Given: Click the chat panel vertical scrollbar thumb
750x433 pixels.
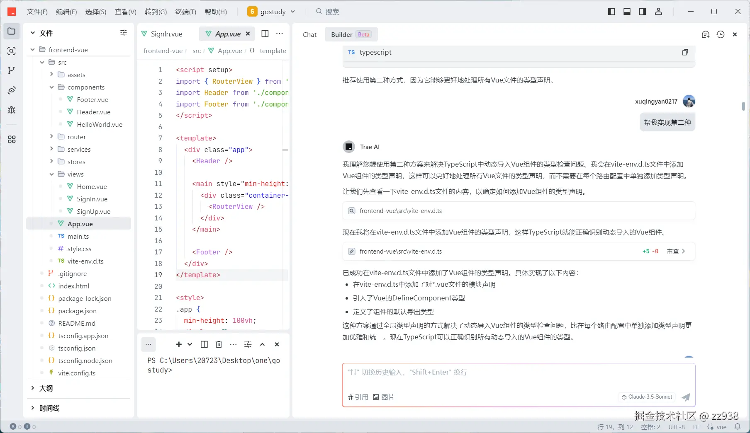Looking at the screenshot, I should (x=743, y=106).
